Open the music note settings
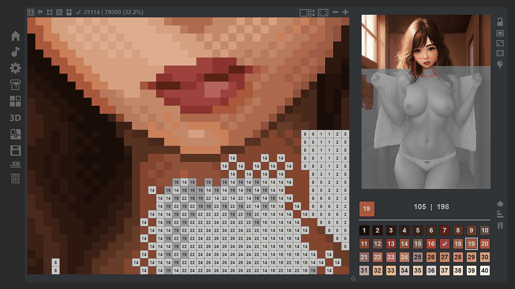The image size is (515, 289). (x=15, y=52)
